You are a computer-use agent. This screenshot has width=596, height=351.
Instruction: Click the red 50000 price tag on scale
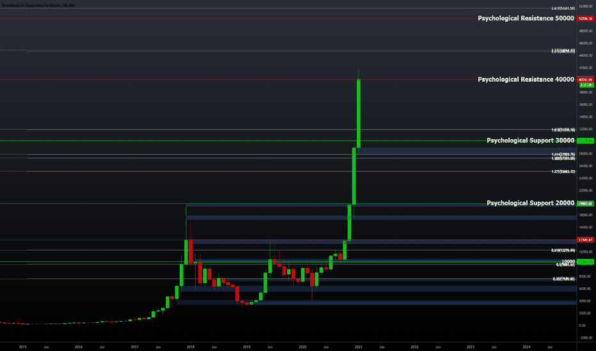pyautogui.click(x=585, y=19)
